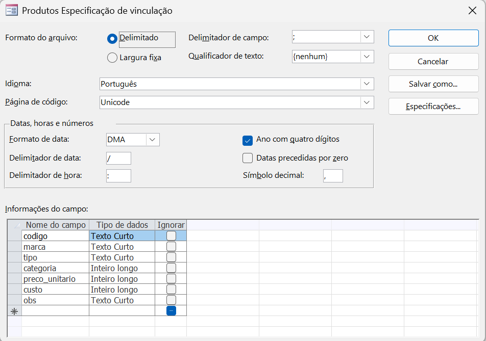
Task: Click the Delimitador de data input field
Action: [118, 158]
